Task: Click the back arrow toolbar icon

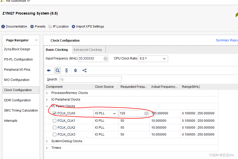Action: 49,70
